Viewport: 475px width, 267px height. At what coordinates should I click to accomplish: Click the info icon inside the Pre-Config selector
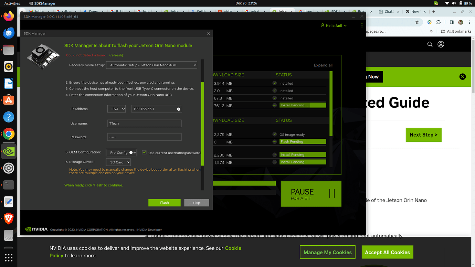pyautogui.click(x=130, y=152)
